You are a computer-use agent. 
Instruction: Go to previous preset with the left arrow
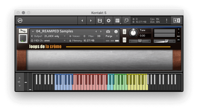click(x=82, y=21)
